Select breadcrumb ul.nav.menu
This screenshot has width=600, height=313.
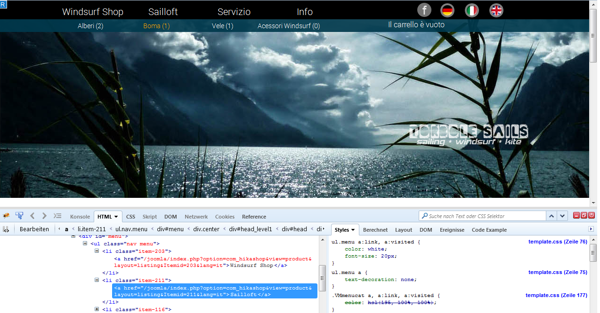tap(131, 229)
